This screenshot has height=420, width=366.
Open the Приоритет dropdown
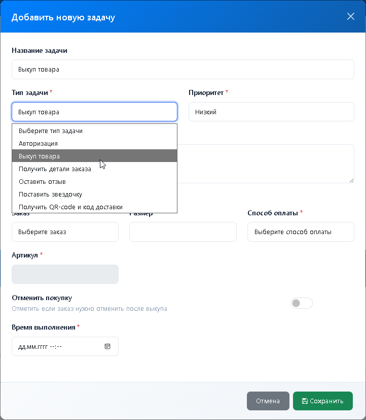(x=271, y=112)
